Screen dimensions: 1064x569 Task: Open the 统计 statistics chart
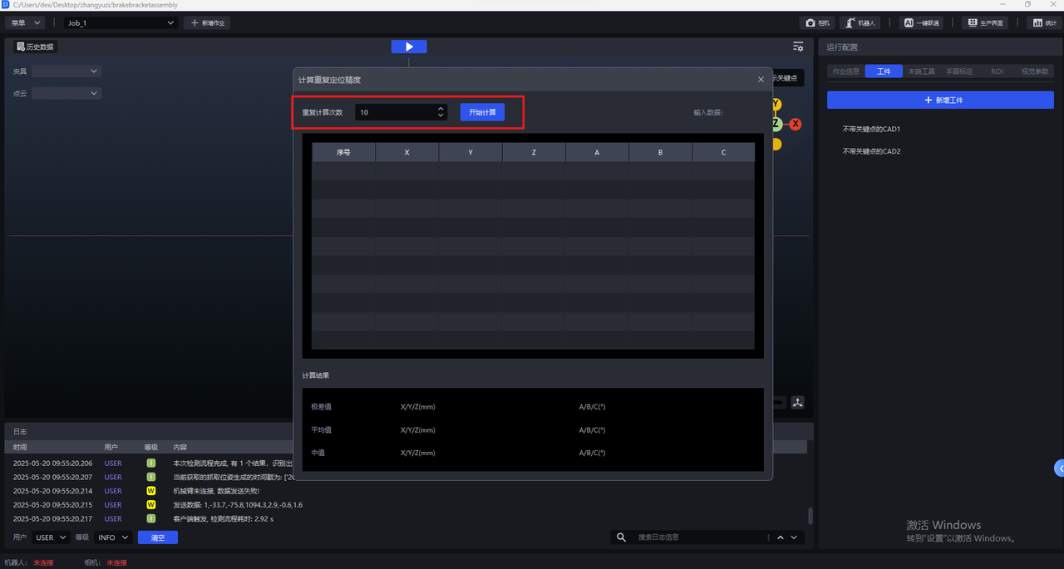pyautogui.click(x=1044, y=23)
